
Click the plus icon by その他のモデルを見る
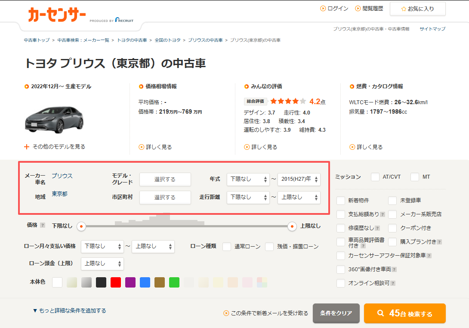click(27, 146)
